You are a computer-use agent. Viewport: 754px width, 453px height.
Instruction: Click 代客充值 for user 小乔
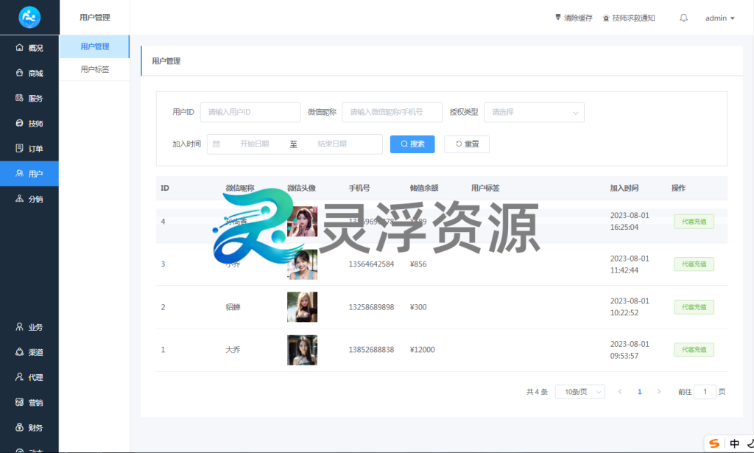pos(694,264)
